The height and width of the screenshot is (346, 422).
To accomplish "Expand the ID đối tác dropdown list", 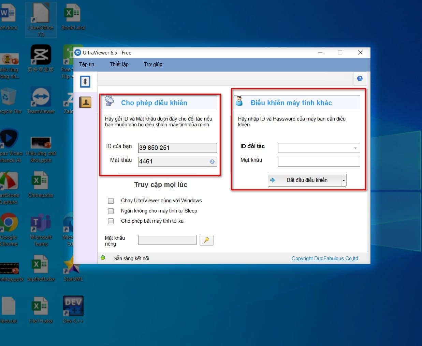I will (x=355, y=148).
